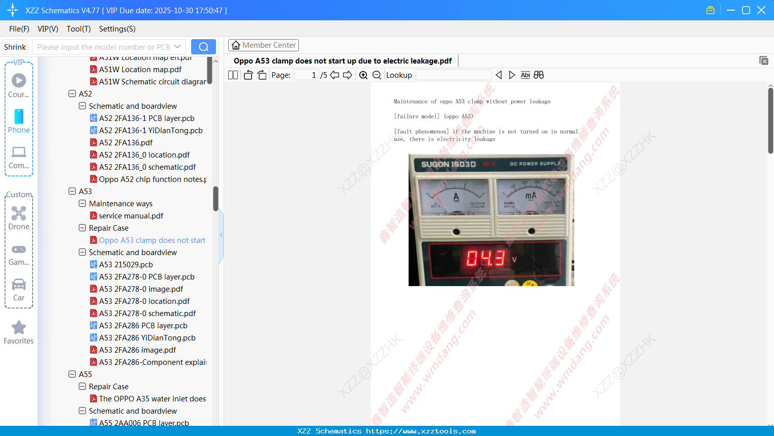774x436 pixels.
Task: Focus the model number search box
Action: click(103, 47)
